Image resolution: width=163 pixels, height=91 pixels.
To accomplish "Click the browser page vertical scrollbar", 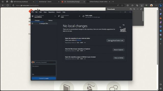I will point(157,37).
